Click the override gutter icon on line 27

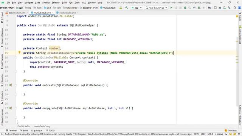[11, 108]
